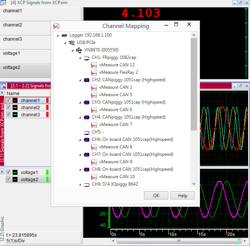The width and height of the screenshot is (250, 246).
Task: Collapse the USB/PCIe tree node
Action: coord(65,43)
